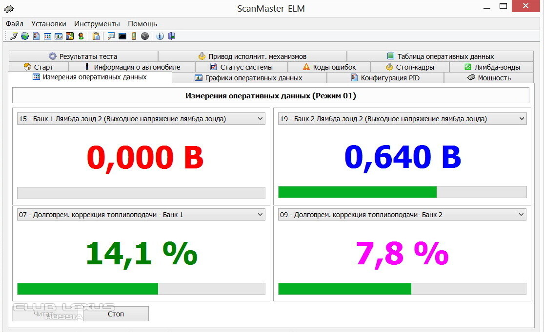Click the clipboard report icon in toolbar
544x332 pixels.
(96, 36)
